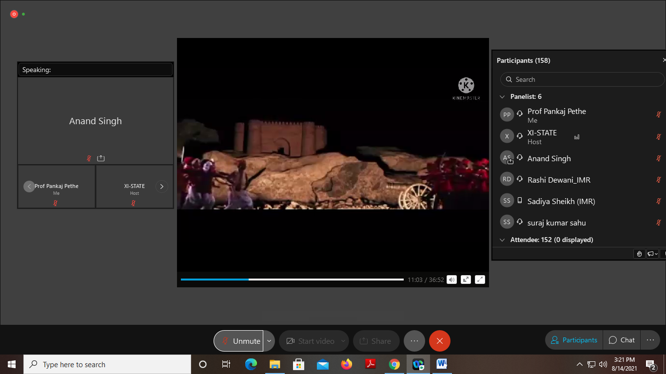Select Prof Pankaj Pethe video thumbnail
This screenshot has height=374, width=666.
[57, 187]
